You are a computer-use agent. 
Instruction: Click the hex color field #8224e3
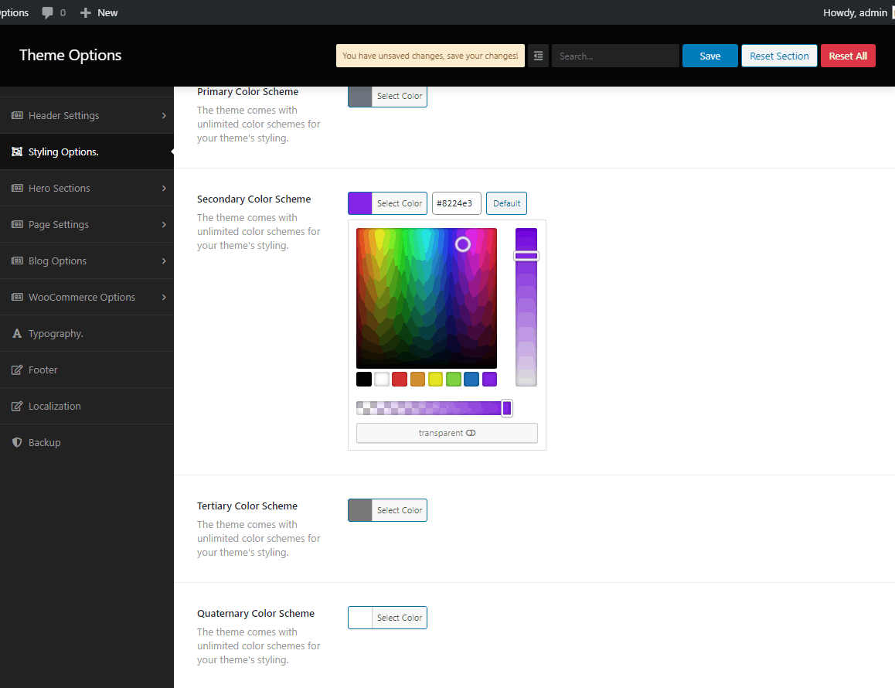point(457,203)
